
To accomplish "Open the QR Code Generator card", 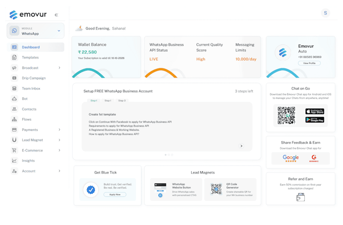I will 230,189.
